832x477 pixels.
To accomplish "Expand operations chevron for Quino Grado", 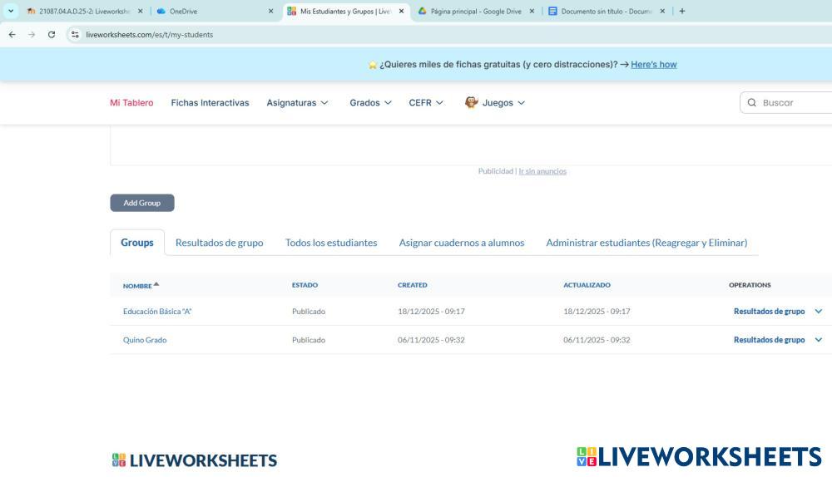I will point(818,340).
